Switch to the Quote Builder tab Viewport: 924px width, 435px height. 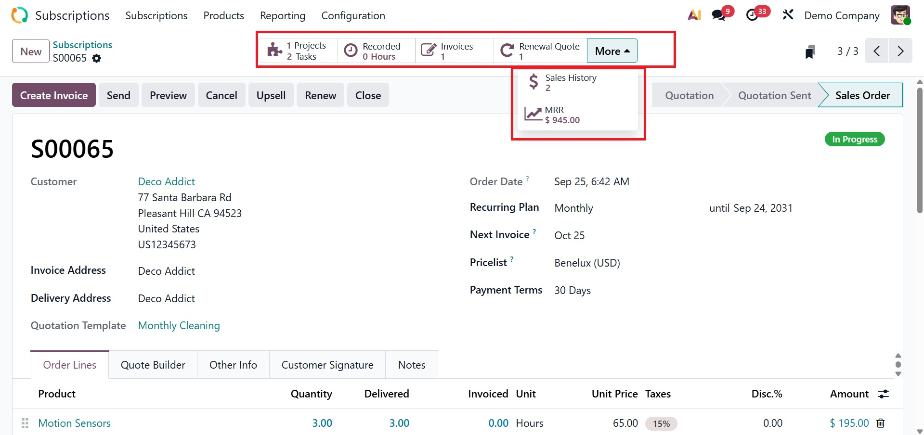click(153, 365)
